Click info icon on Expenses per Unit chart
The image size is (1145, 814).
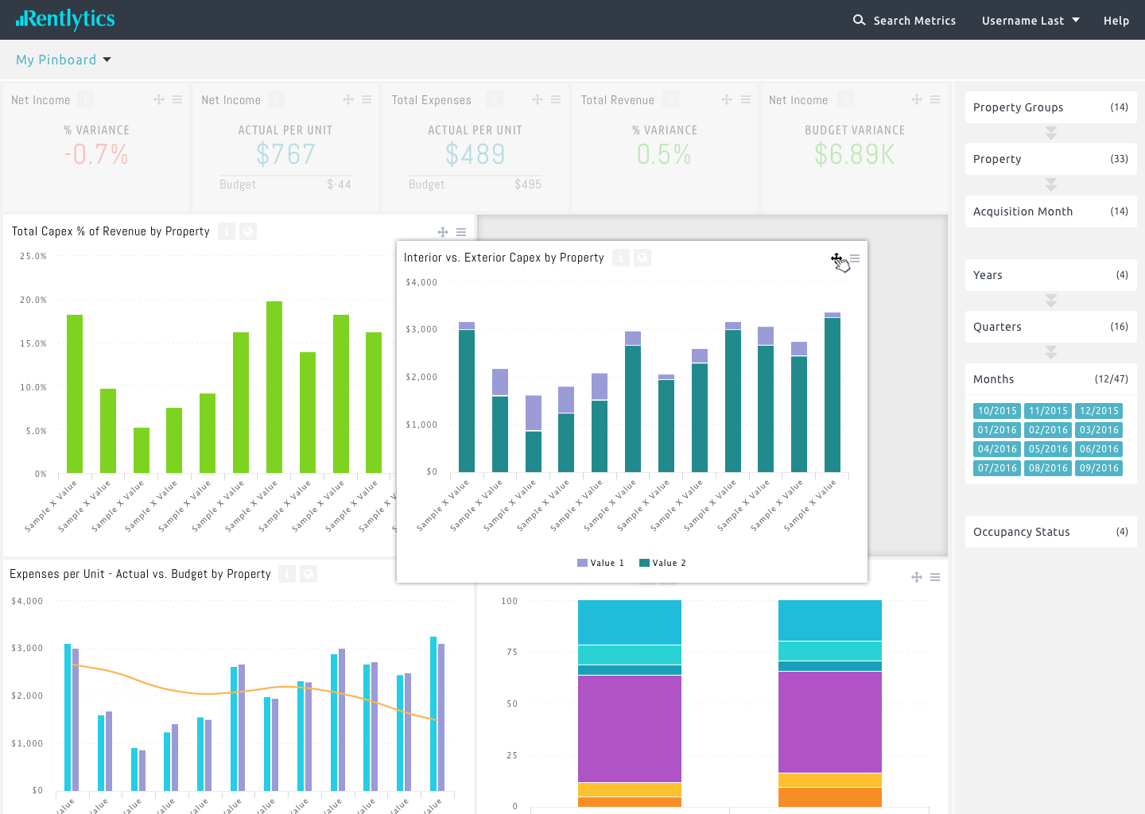pyautogui.click(x=287, y=574)
